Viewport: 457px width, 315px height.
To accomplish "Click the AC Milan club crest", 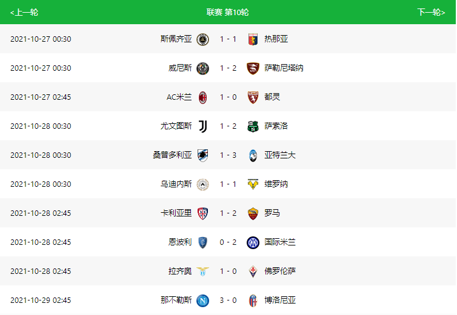I will 203,97.
